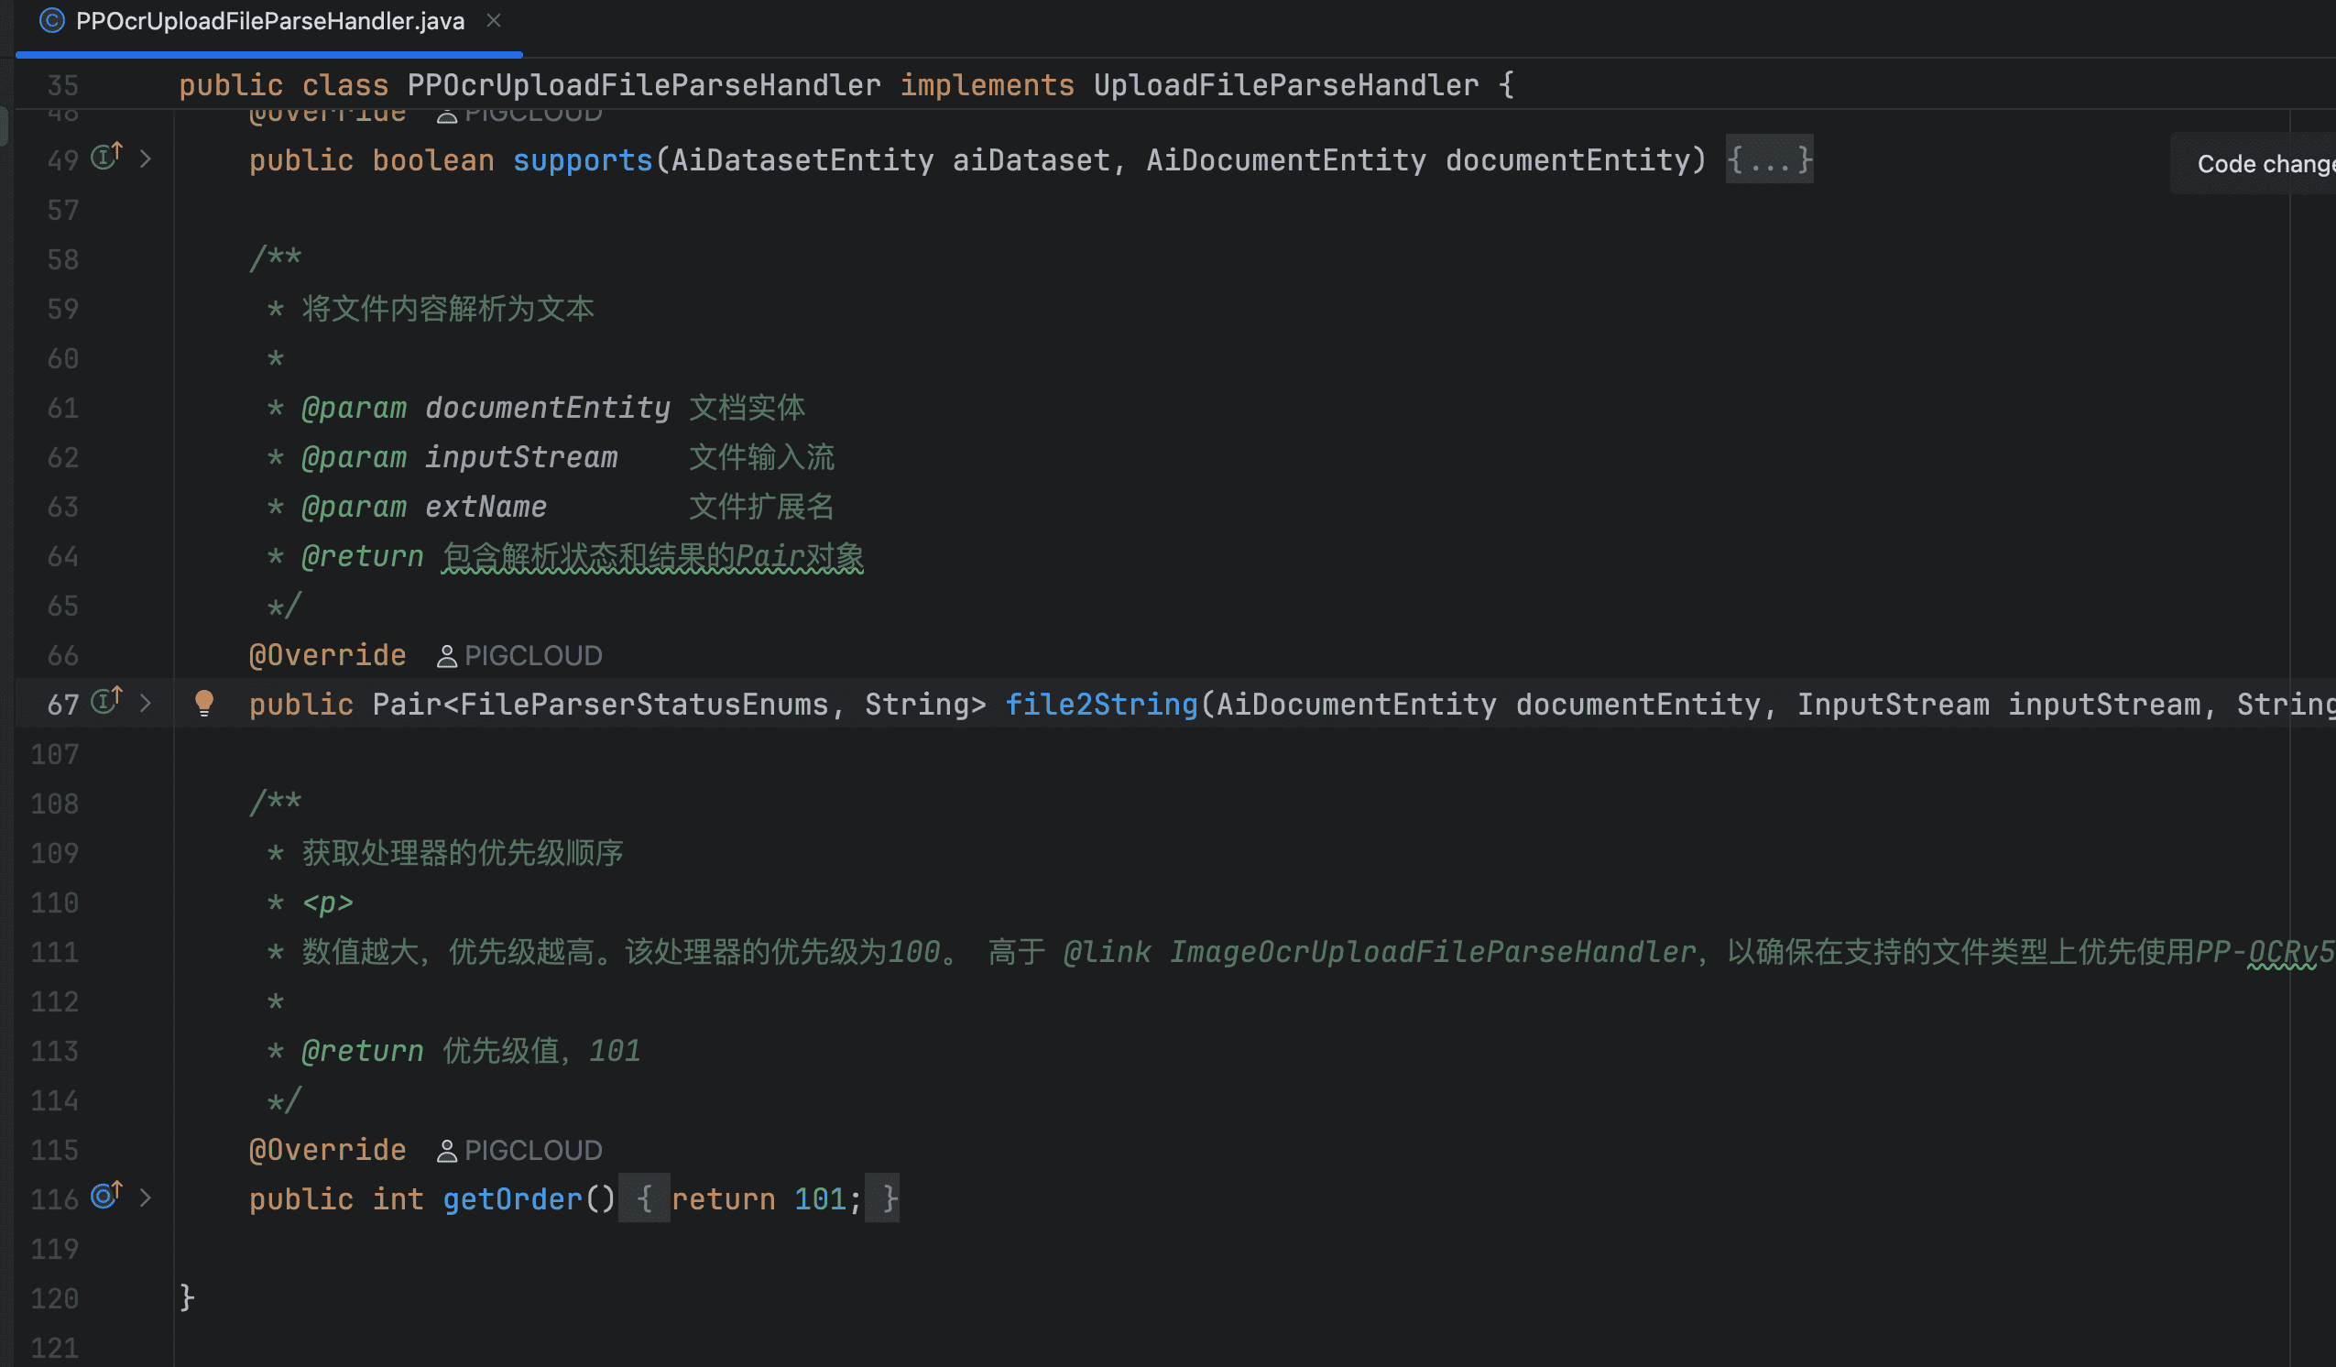Screen dimensions: 2336x1367
Task: Open the yellow lightbulb quick-fix on line 67
Action: click(x=204, y=703)
